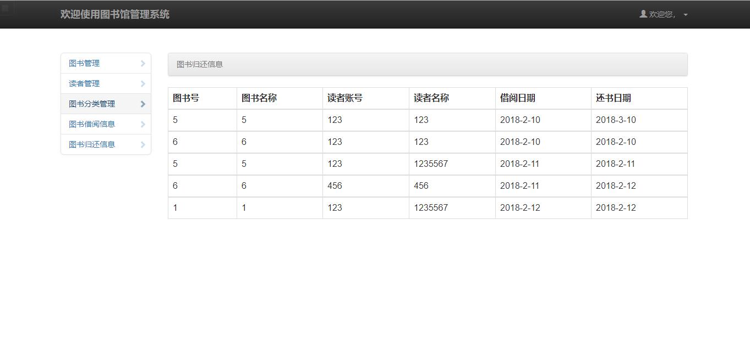Screen dimensions: 750x354
Task: Click the user profile icon in navbar
Action: pos(643,14)
